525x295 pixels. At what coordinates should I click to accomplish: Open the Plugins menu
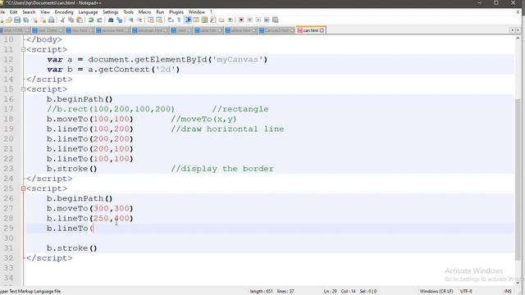176,12
